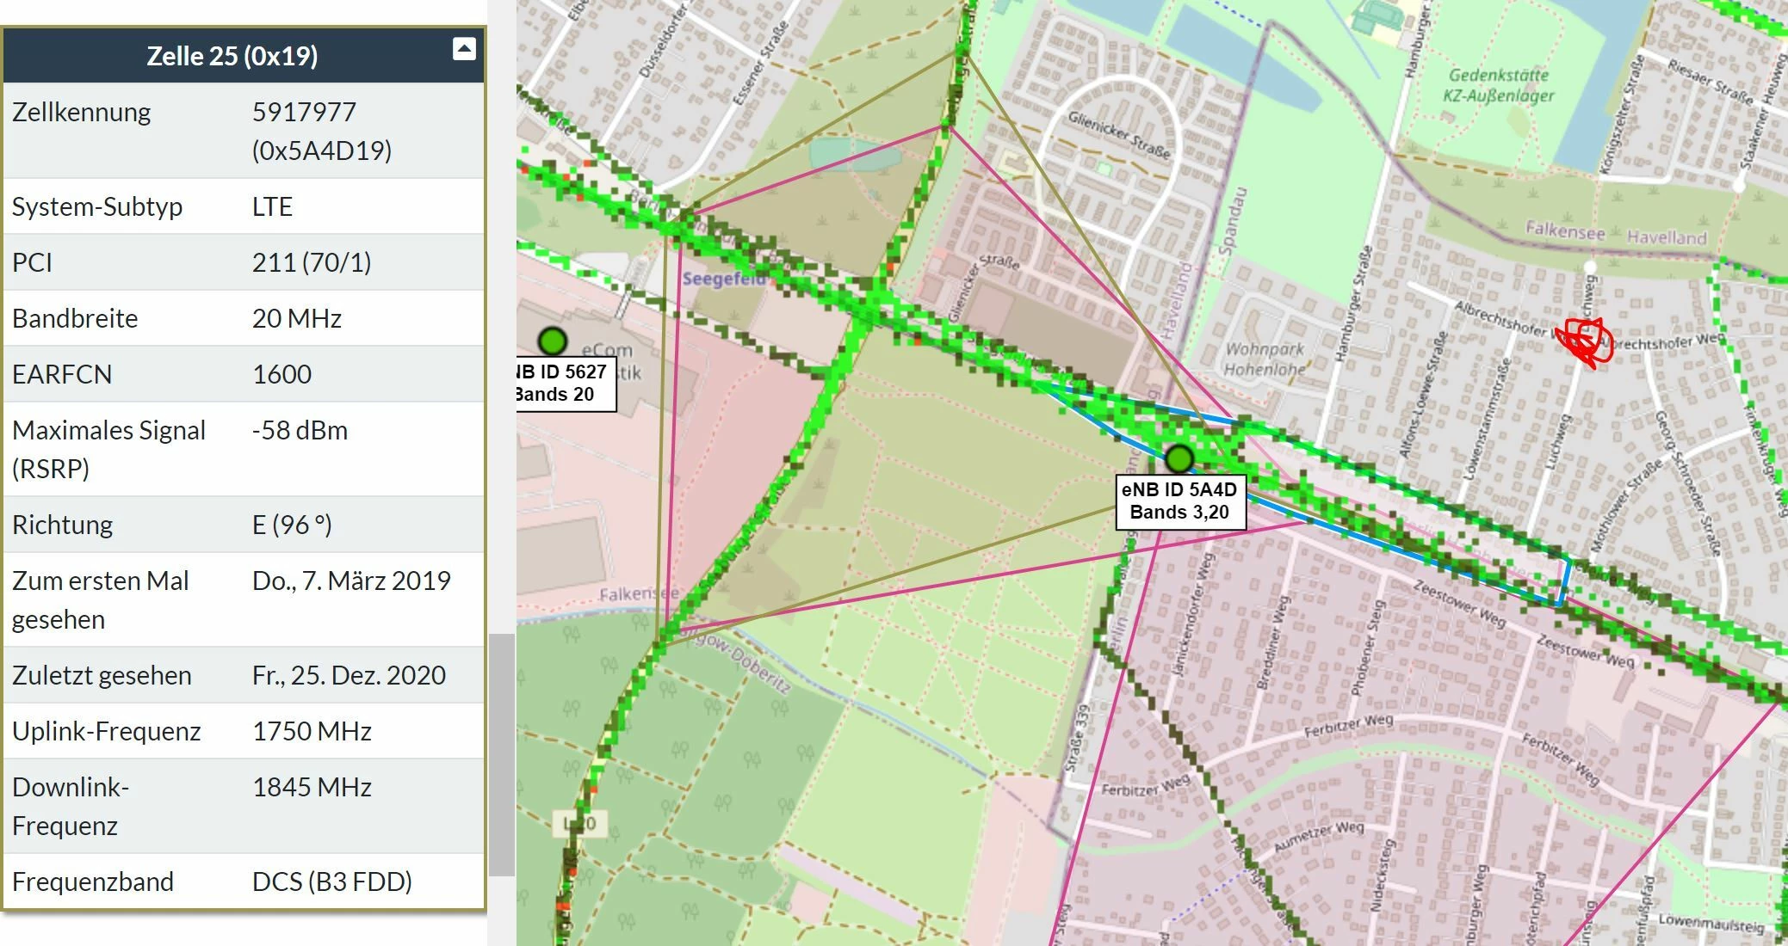Viewport: 1788px width, 946px height.
Task: Click the Zelle 25 (0x19) panel title
Action: click(232, 56)
